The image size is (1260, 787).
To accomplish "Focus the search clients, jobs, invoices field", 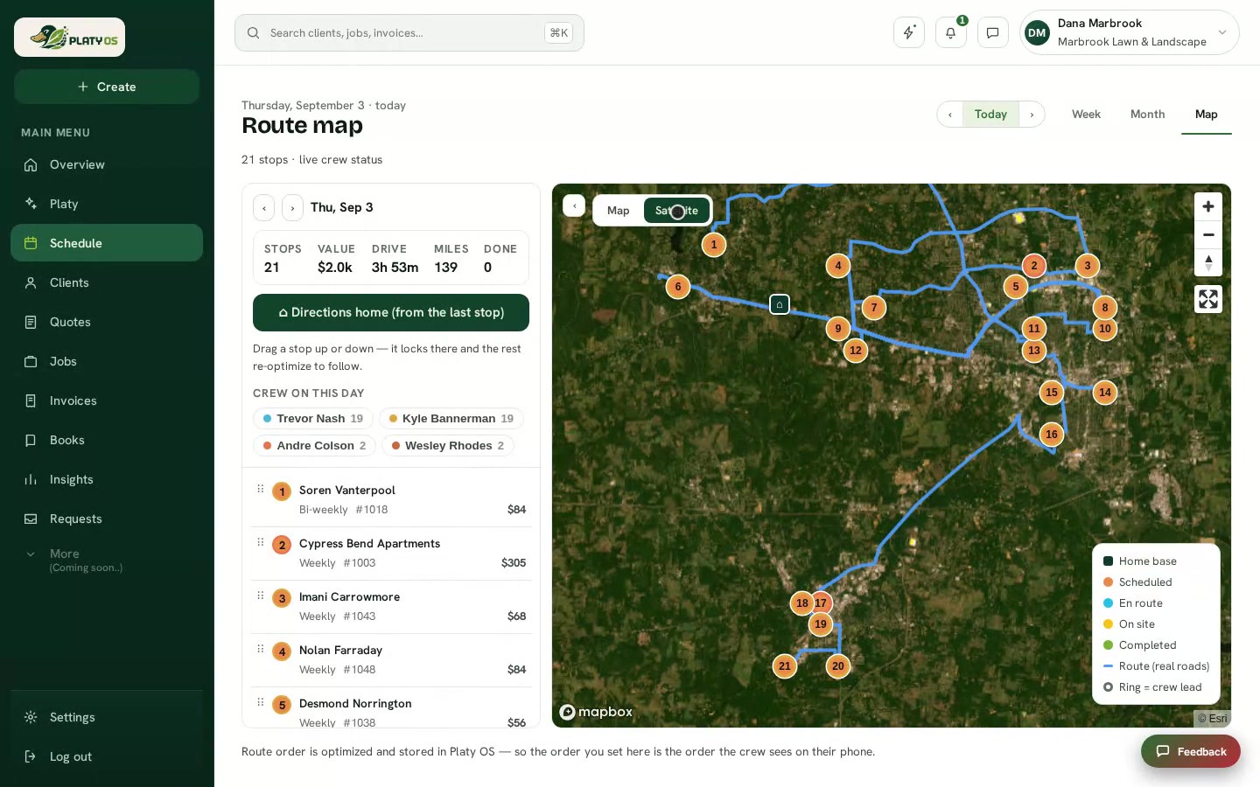I will coord(409,33).
